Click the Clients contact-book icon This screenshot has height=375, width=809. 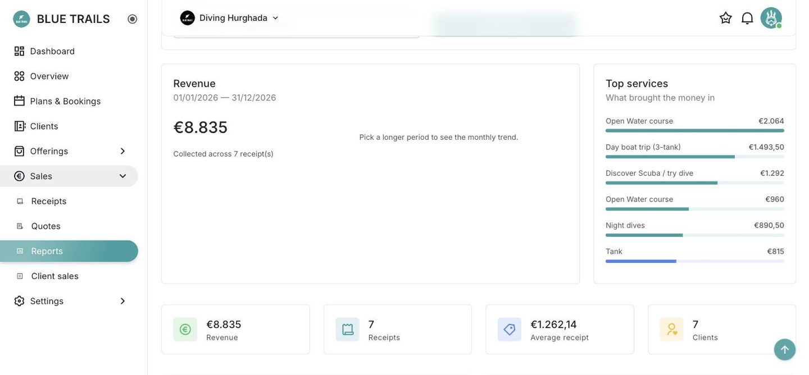pyautogui.click(x=19, y=126)
